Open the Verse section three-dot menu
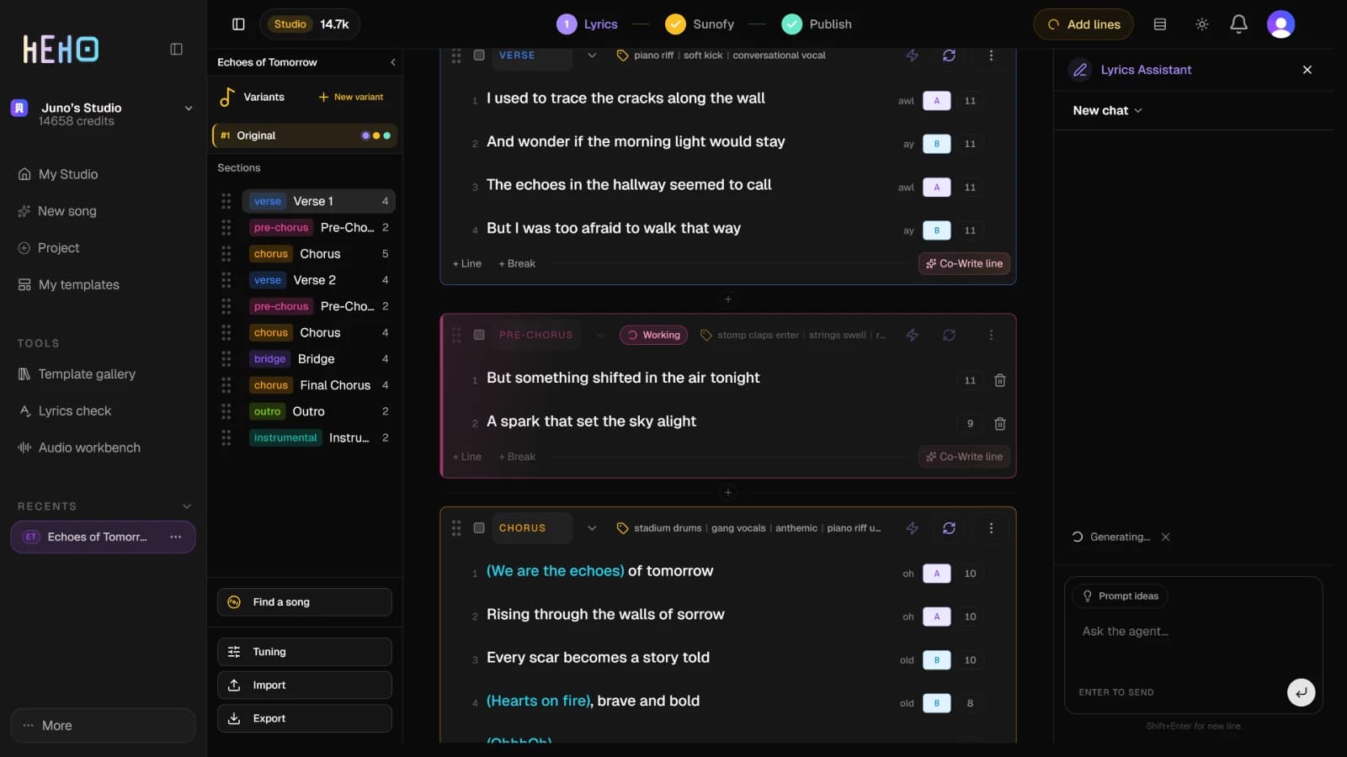1347x757 pixels. point(991,56)
